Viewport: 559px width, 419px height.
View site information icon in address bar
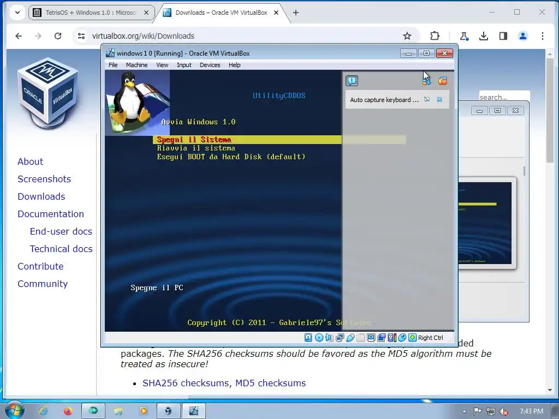81,36
